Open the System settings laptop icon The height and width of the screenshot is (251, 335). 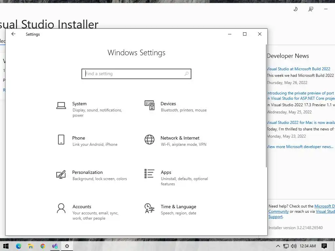pyautogui.click(x=61, y=106)
